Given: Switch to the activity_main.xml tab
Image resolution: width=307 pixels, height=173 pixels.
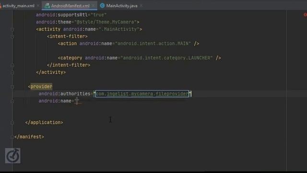Looking at the screenshot, I should [x=18, y=6].
